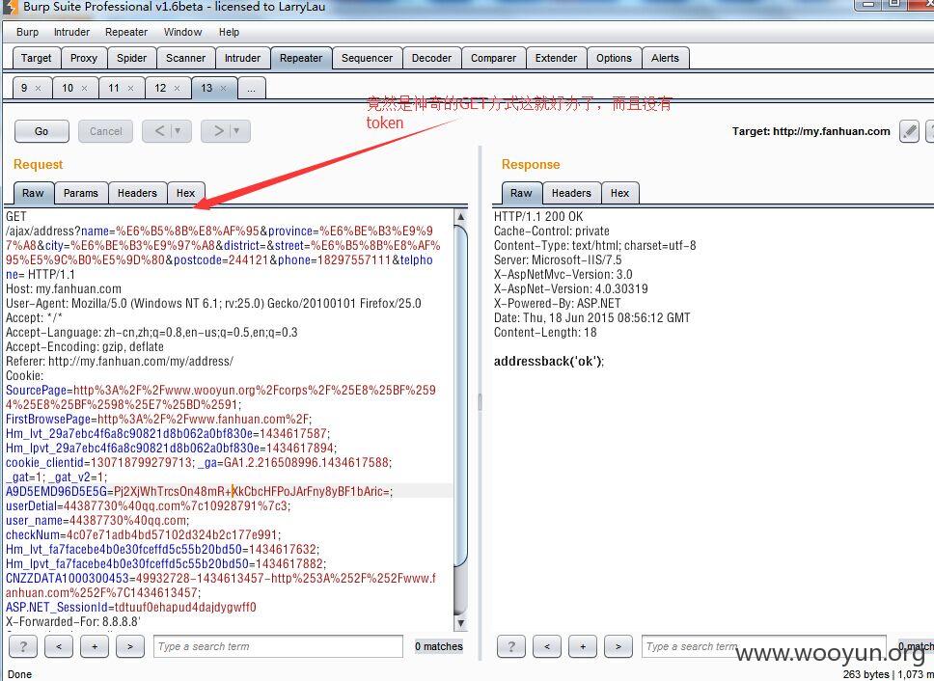Focus the request search term field
934x681 pixels.
(278, 646)
